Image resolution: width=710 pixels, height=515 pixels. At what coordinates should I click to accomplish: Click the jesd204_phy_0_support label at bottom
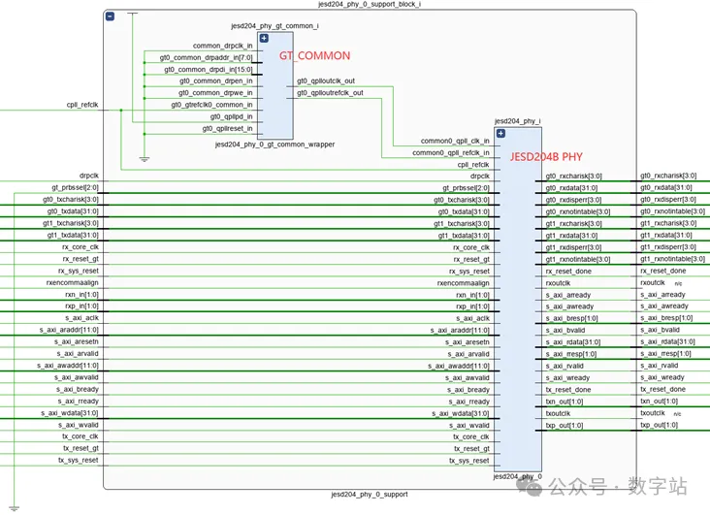pos(370,494)
